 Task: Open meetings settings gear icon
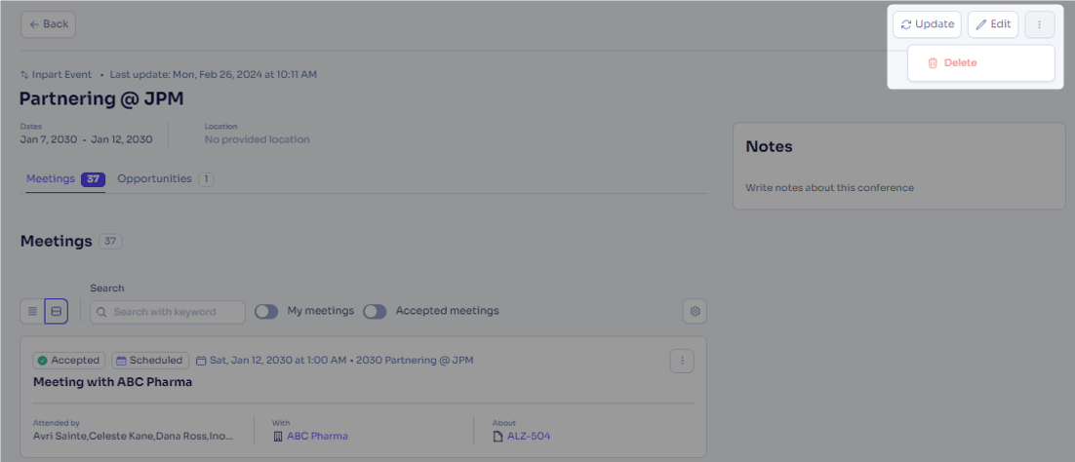pos(695,311)
